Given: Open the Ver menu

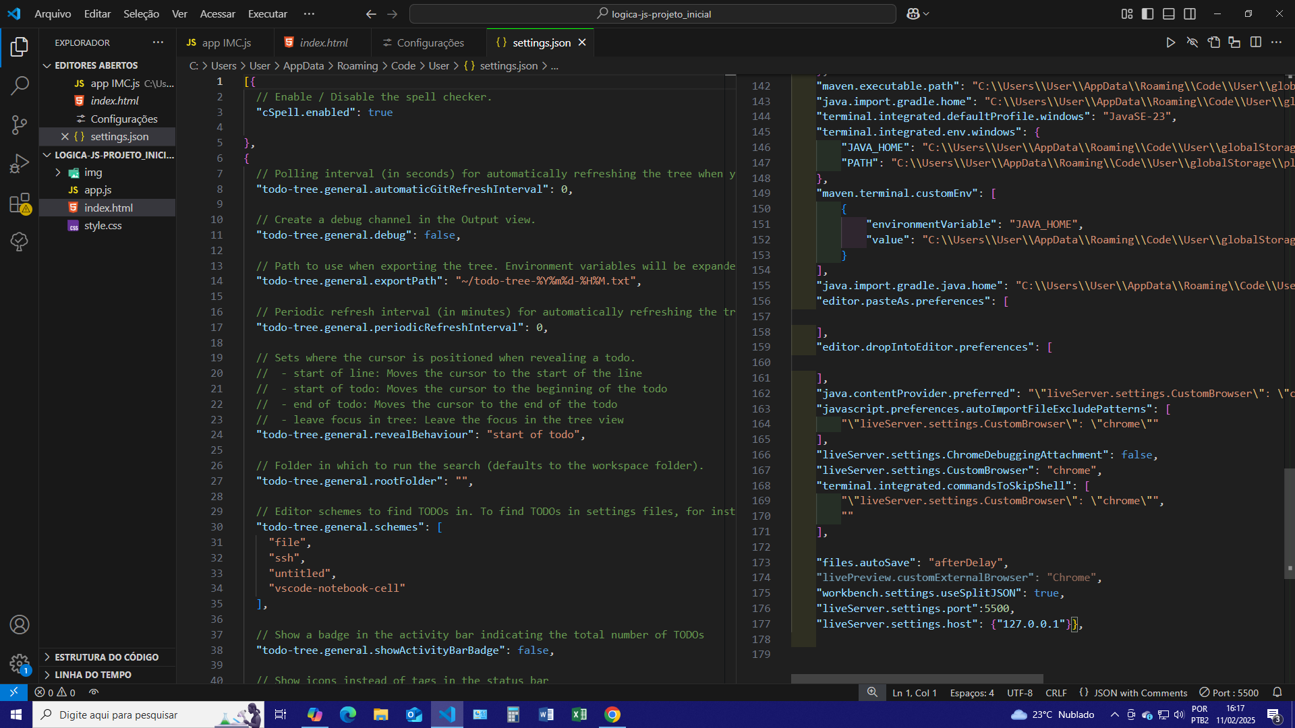Looking at the screenshot, I should click(x=179, y=13).
